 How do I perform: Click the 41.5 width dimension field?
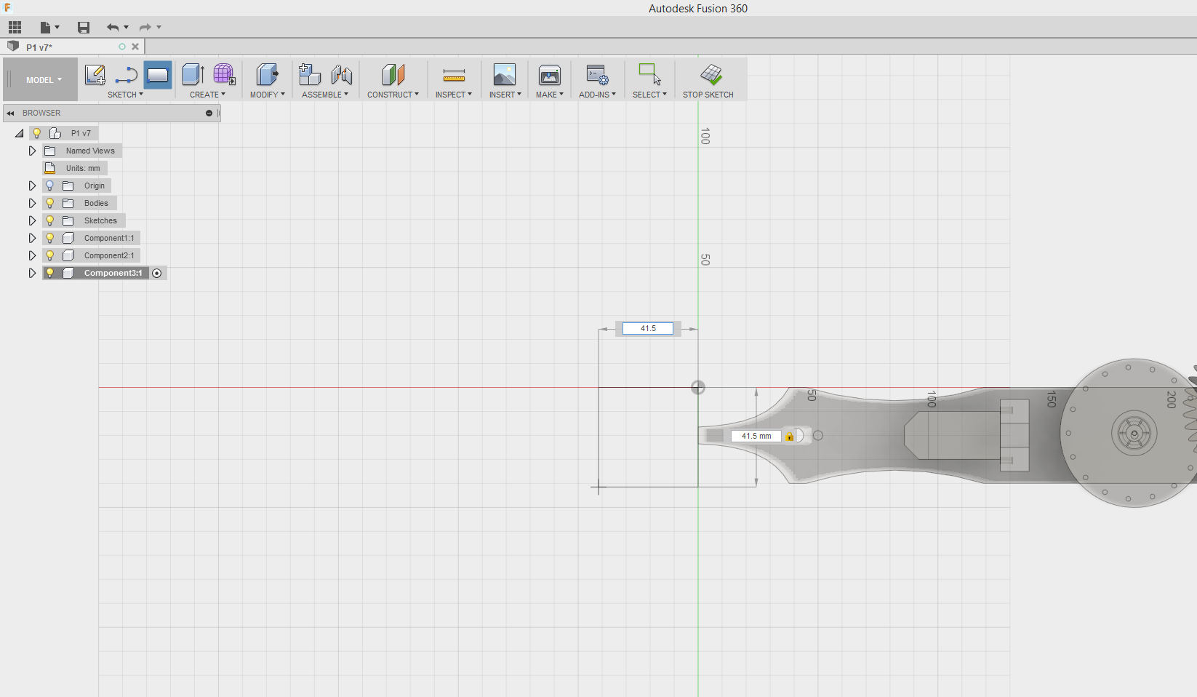tap(648, 329)
